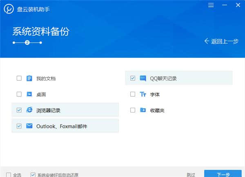
Task: Enable the 收藏夹 checkbox
Action: click(x=133, y=110)
